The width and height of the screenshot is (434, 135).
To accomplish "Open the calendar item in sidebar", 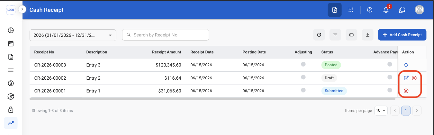I will (x=11, y=44).
